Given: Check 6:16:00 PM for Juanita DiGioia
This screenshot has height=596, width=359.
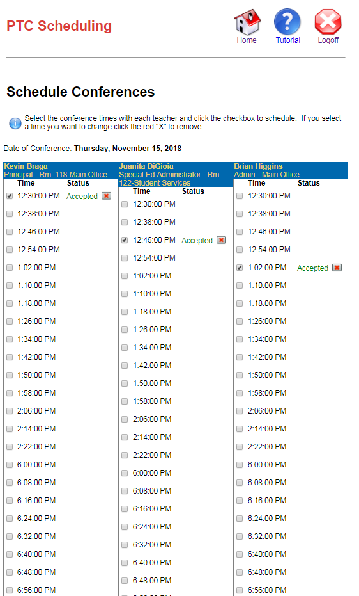Looking at the screenshot, I should point(125,509).
